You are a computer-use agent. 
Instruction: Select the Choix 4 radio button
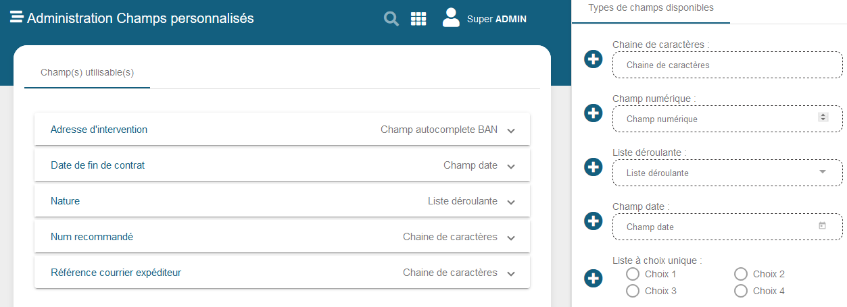point(741,291)
